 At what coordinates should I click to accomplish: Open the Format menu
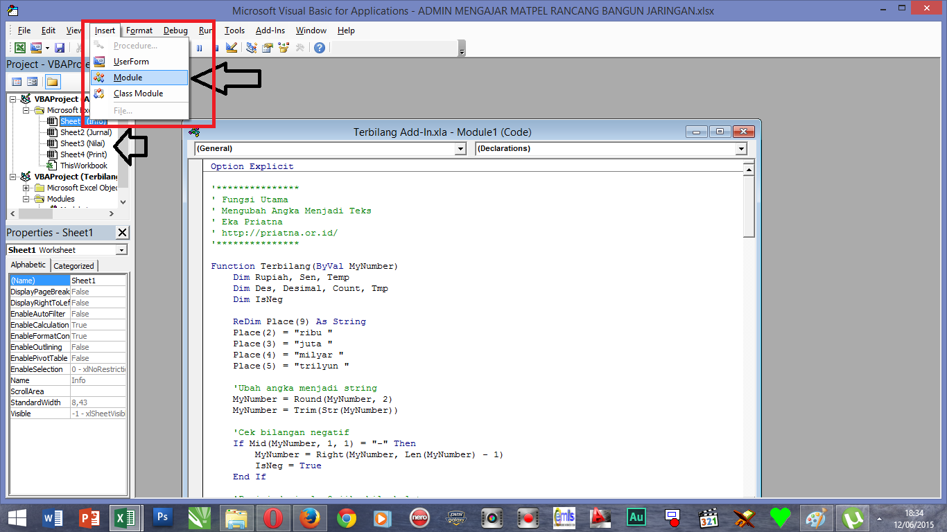(139, 30)
